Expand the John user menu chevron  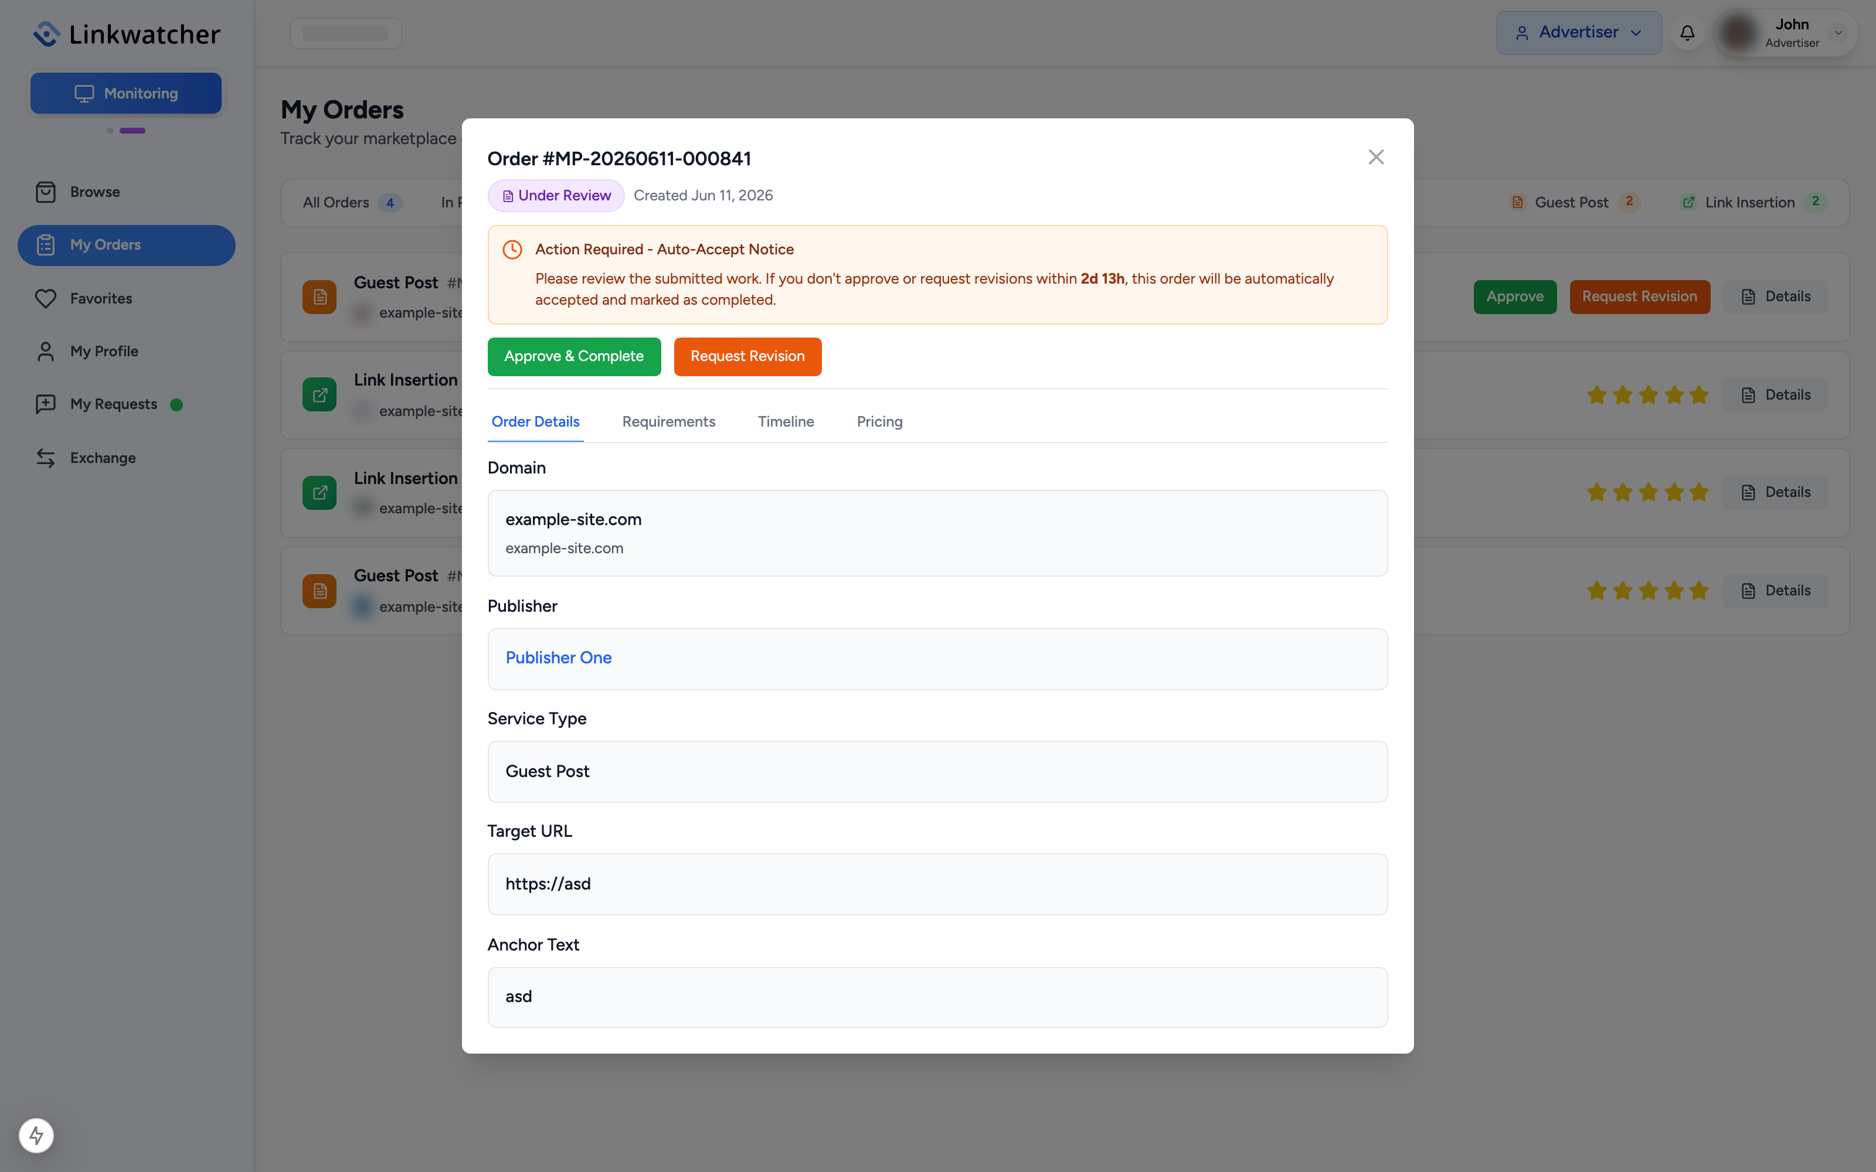(1838, 33)
